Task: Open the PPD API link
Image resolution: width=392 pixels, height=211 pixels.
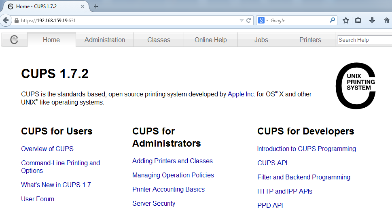Action: 270,205
